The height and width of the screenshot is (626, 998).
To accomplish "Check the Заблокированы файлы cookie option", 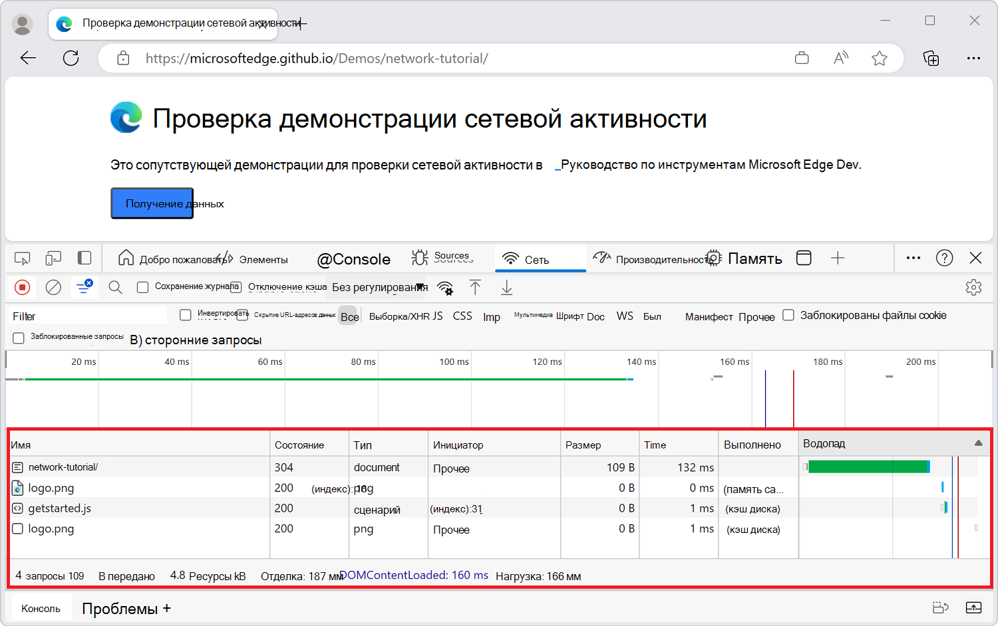I will coord(788,315).
